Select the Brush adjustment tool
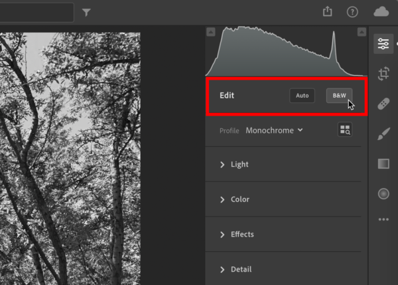Viewport: 398px width, 285px height. click(383, 134)
